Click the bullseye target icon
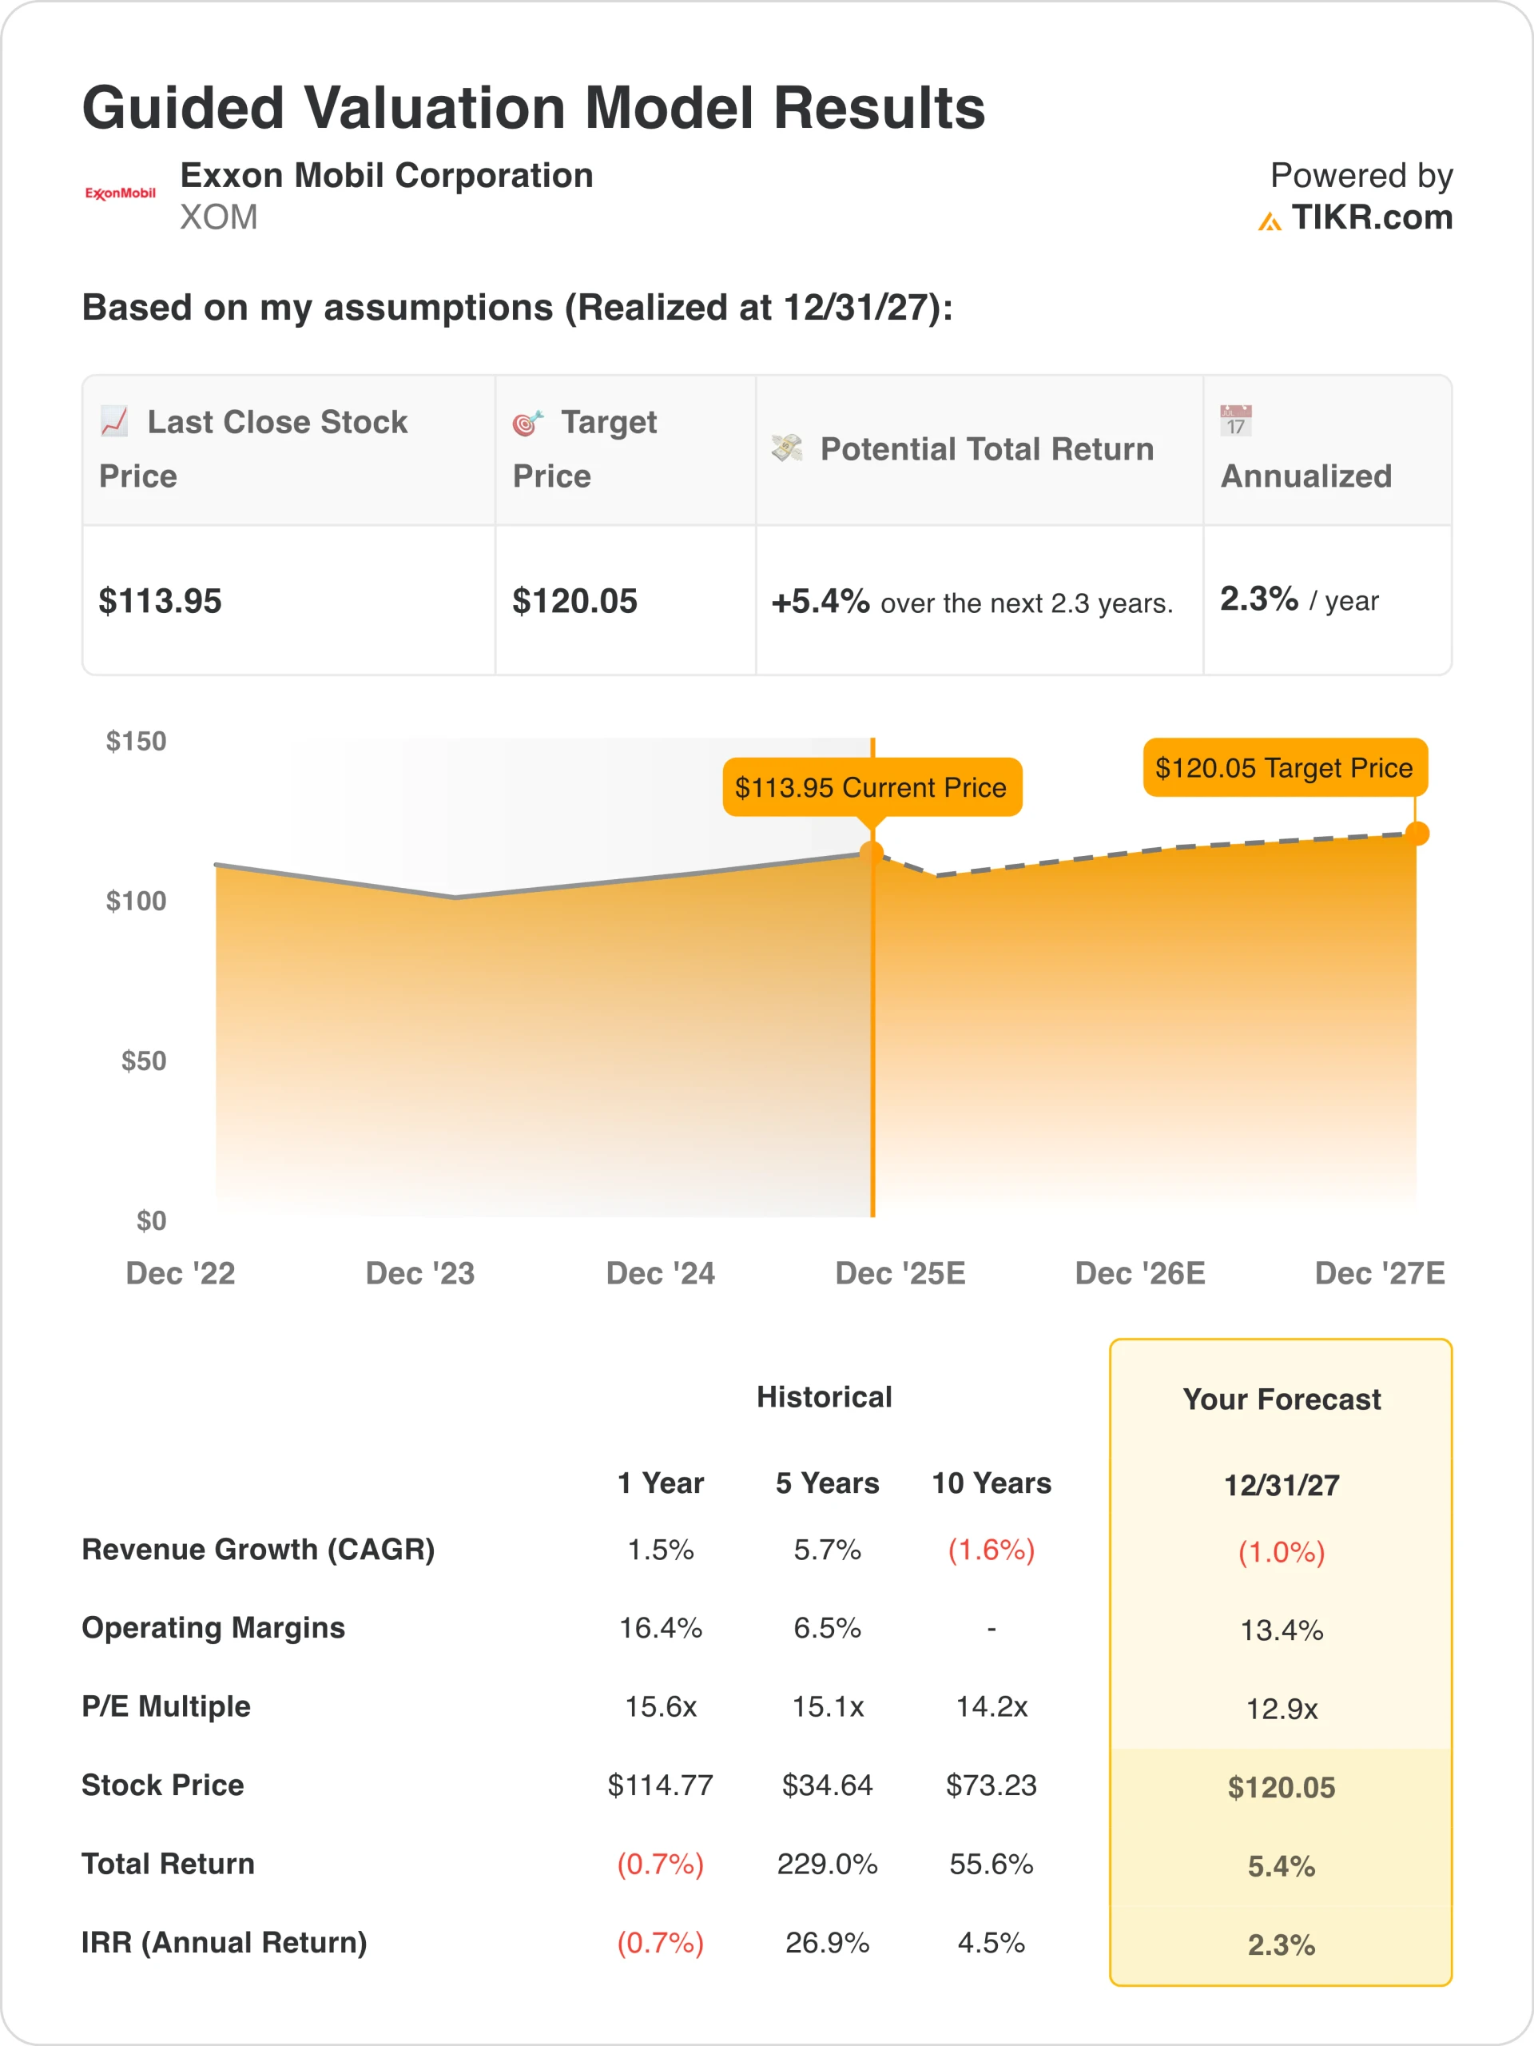Screen dimensions: 1534x2046 (528, 423)
